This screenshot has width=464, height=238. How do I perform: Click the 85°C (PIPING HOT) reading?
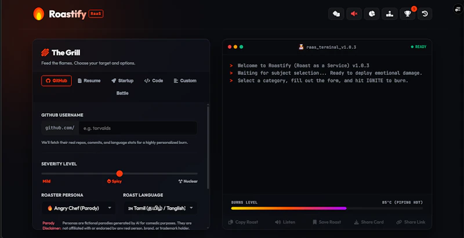(x=402, y=203)
